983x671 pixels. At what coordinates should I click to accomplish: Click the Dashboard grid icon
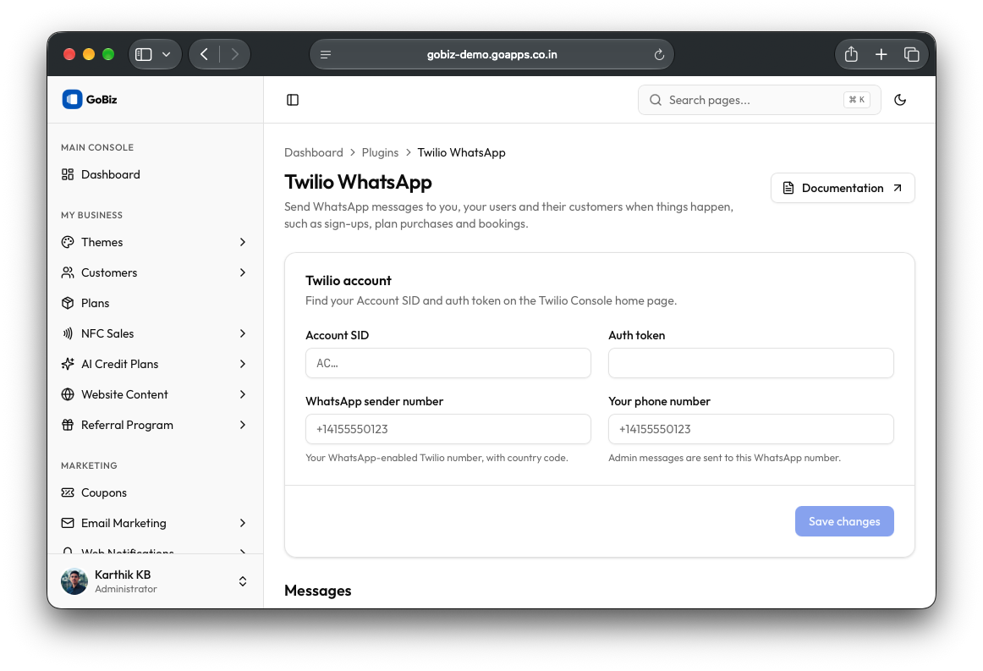[68, 174]
